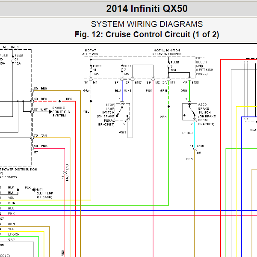Click the "GRY" label below terminal 1A
The image size is (257, 257).
(86, 91)
